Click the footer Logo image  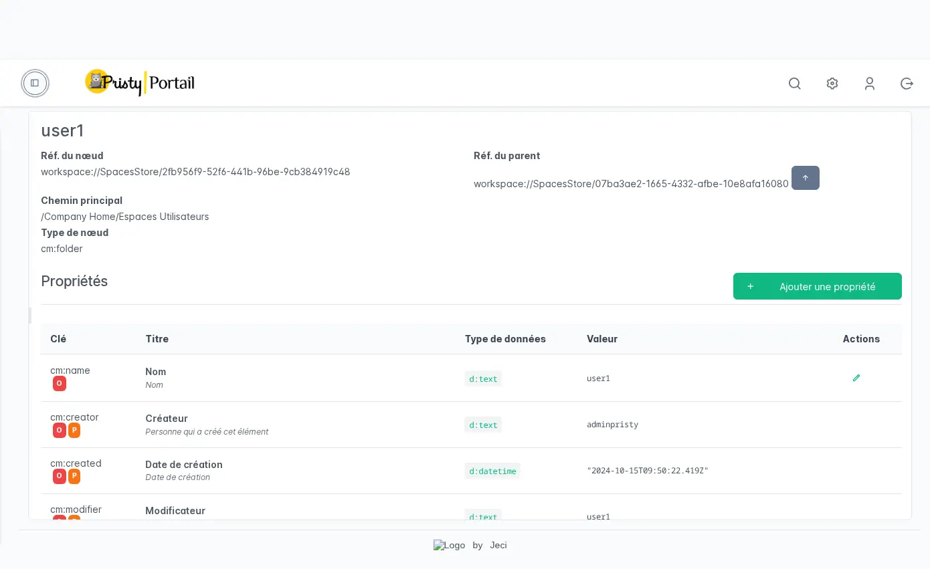449,545
